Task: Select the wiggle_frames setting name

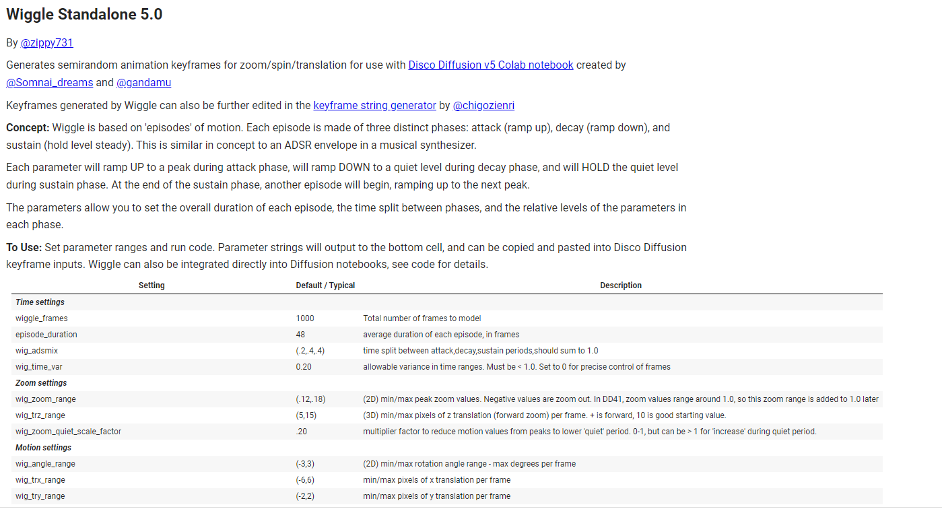Action: coord(42,318)
